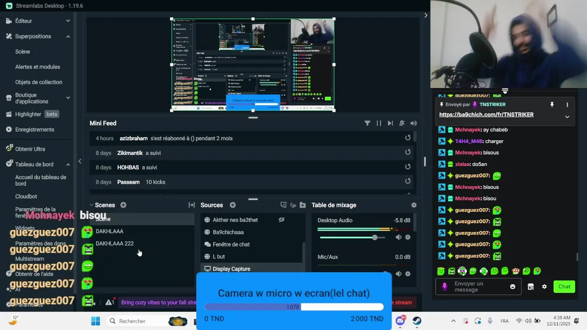Toggle visibility of Akther nes ba3thet source
The width and height of the screenshot is (587, 330).
coord(282,220)
